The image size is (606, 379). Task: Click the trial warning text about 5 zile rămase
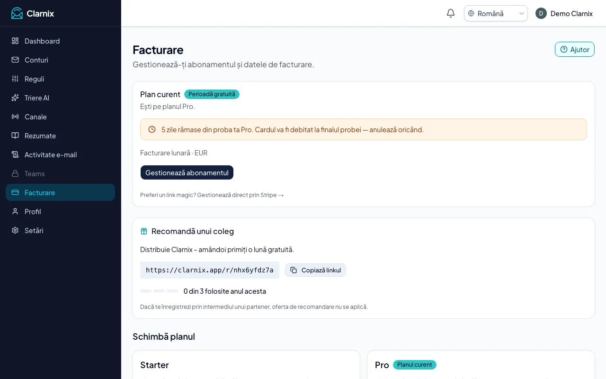[293, 129]
